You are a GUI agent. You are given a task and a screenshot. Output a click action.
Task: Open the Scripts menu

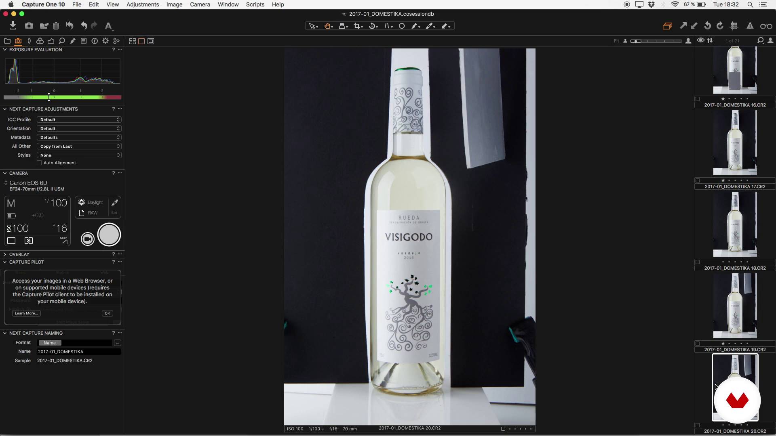coord(255,4)
